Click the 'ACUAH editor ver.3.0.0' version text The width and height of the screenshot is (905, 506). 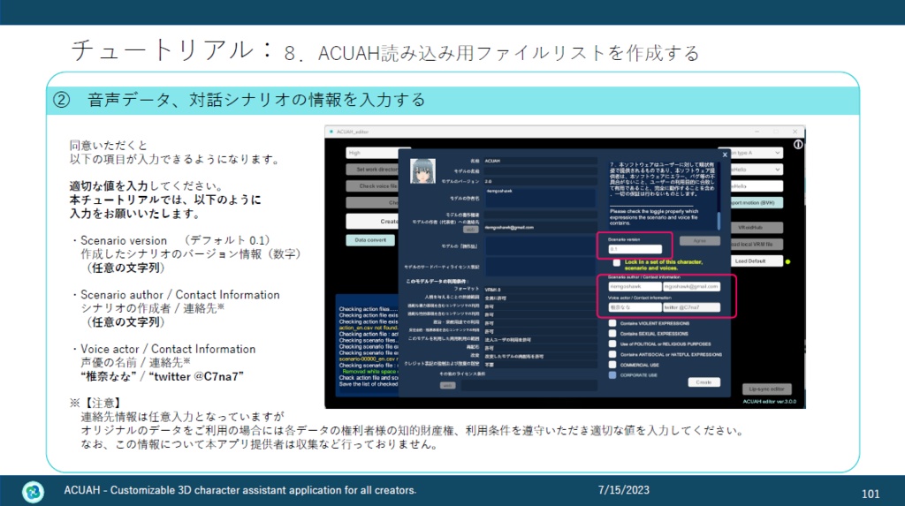(770, 401)
